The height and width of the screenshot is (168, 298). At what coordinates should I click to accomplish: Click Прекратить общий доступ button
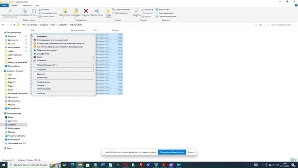172,152
